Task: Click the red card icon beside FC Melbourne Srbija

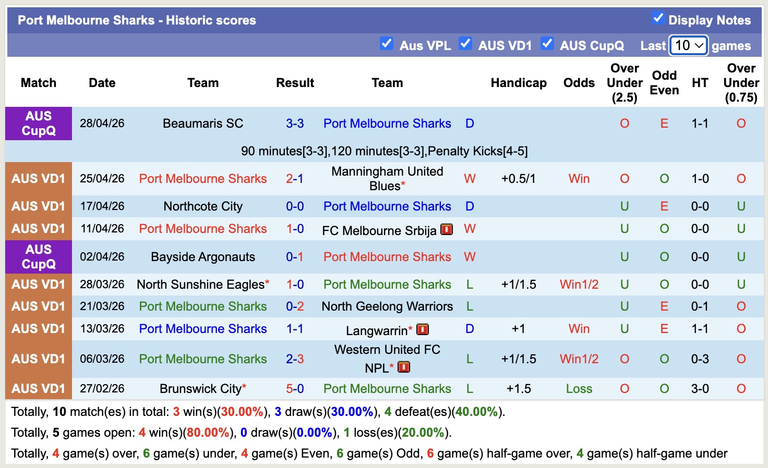Action: tap(447, 229)
